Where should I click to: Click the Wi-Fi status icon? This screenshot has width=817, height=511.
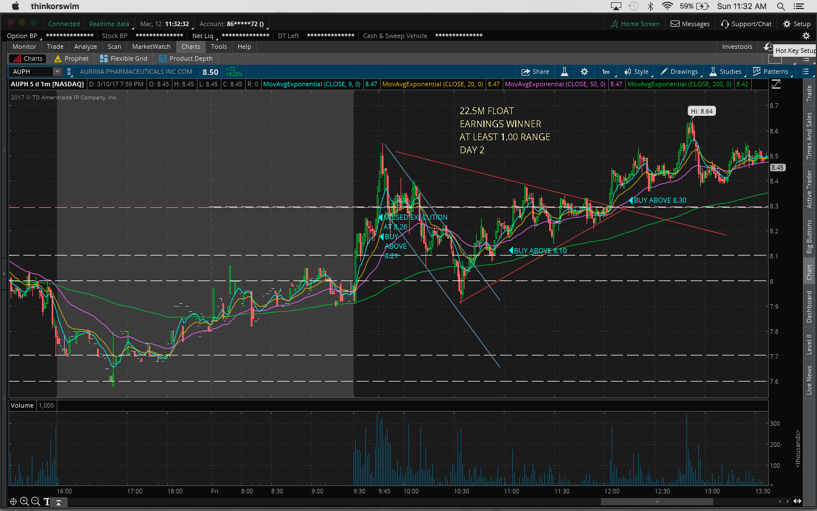(667, 6)
